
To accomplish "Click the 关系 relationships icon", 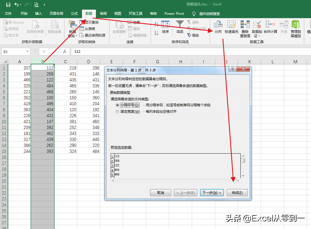I will click(x=284, y=27).
